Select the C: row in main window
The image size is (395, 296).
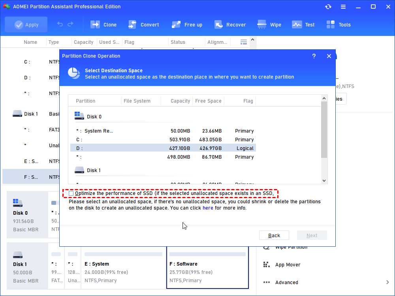[x=31, y=62]
